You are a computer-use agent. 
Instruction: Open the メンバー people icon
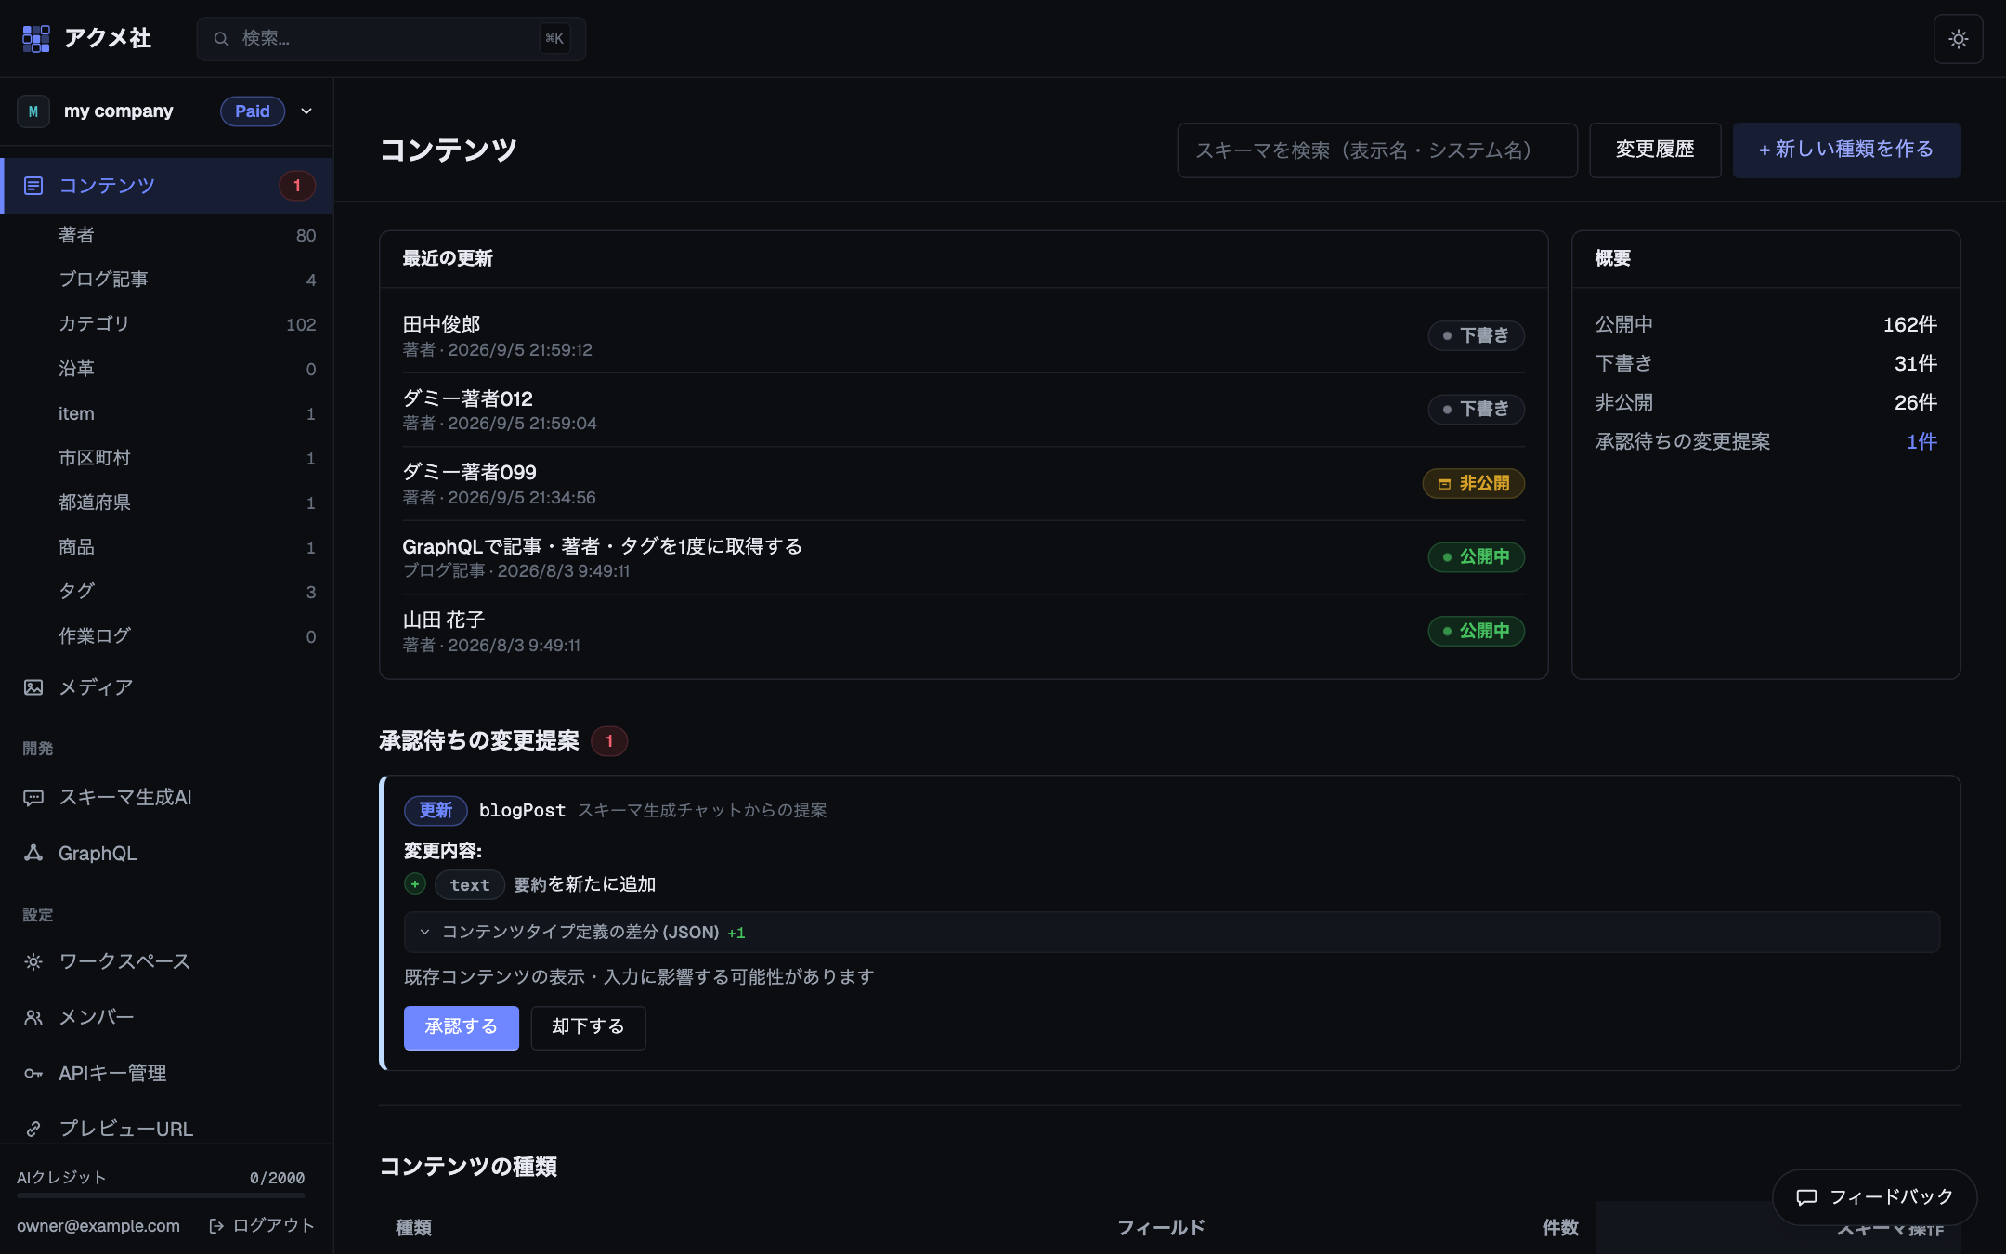(33, 1017)
